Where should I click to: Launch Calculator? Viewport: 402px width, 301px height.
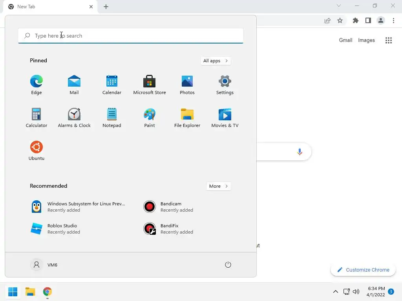coord(37,118)
